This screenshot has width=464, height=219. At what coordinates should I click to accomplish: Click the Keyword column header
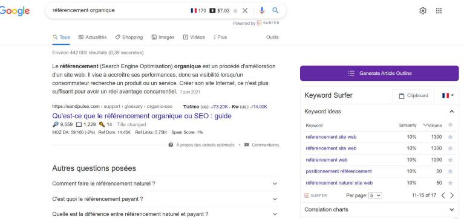click(x=314, y=125)
